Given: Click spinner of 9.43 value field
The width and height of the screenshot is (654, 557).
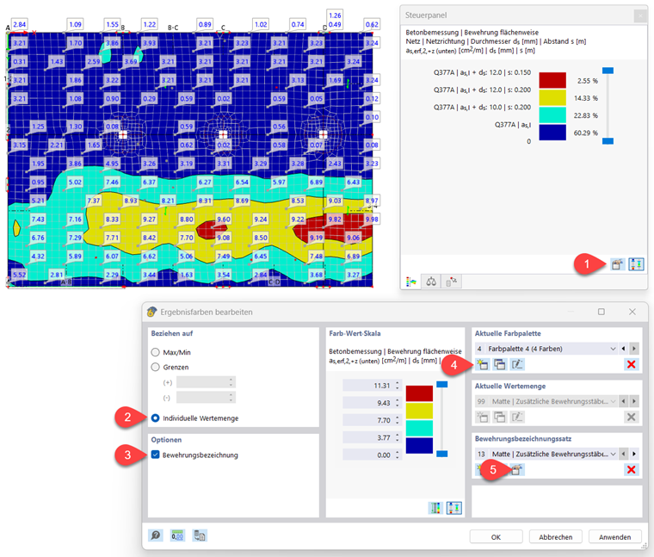Looking at the screenshot, I should 397,403.
